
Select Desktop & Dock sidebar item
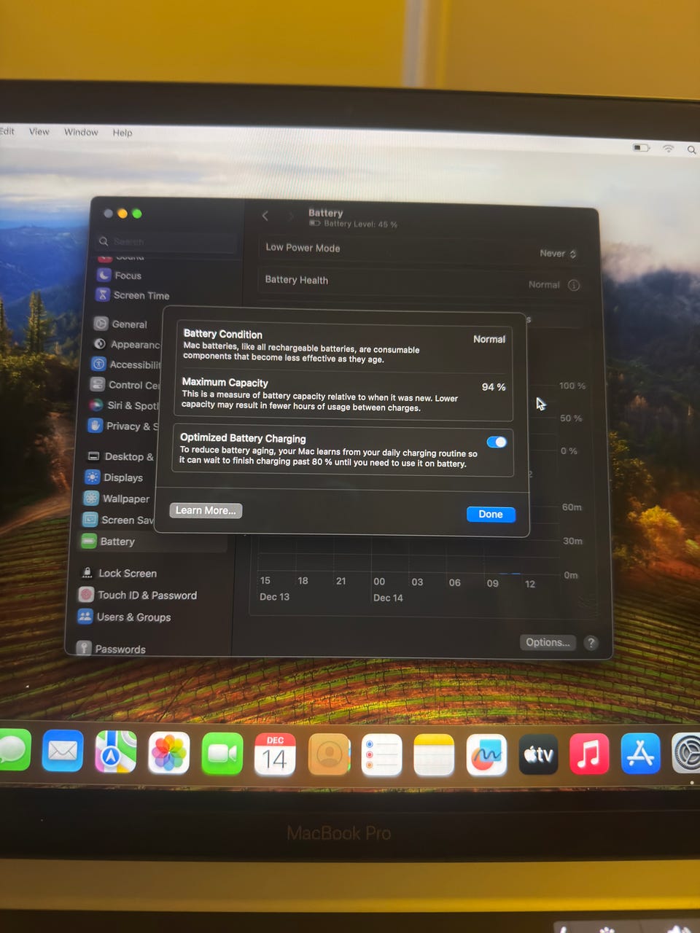point(120,456)
